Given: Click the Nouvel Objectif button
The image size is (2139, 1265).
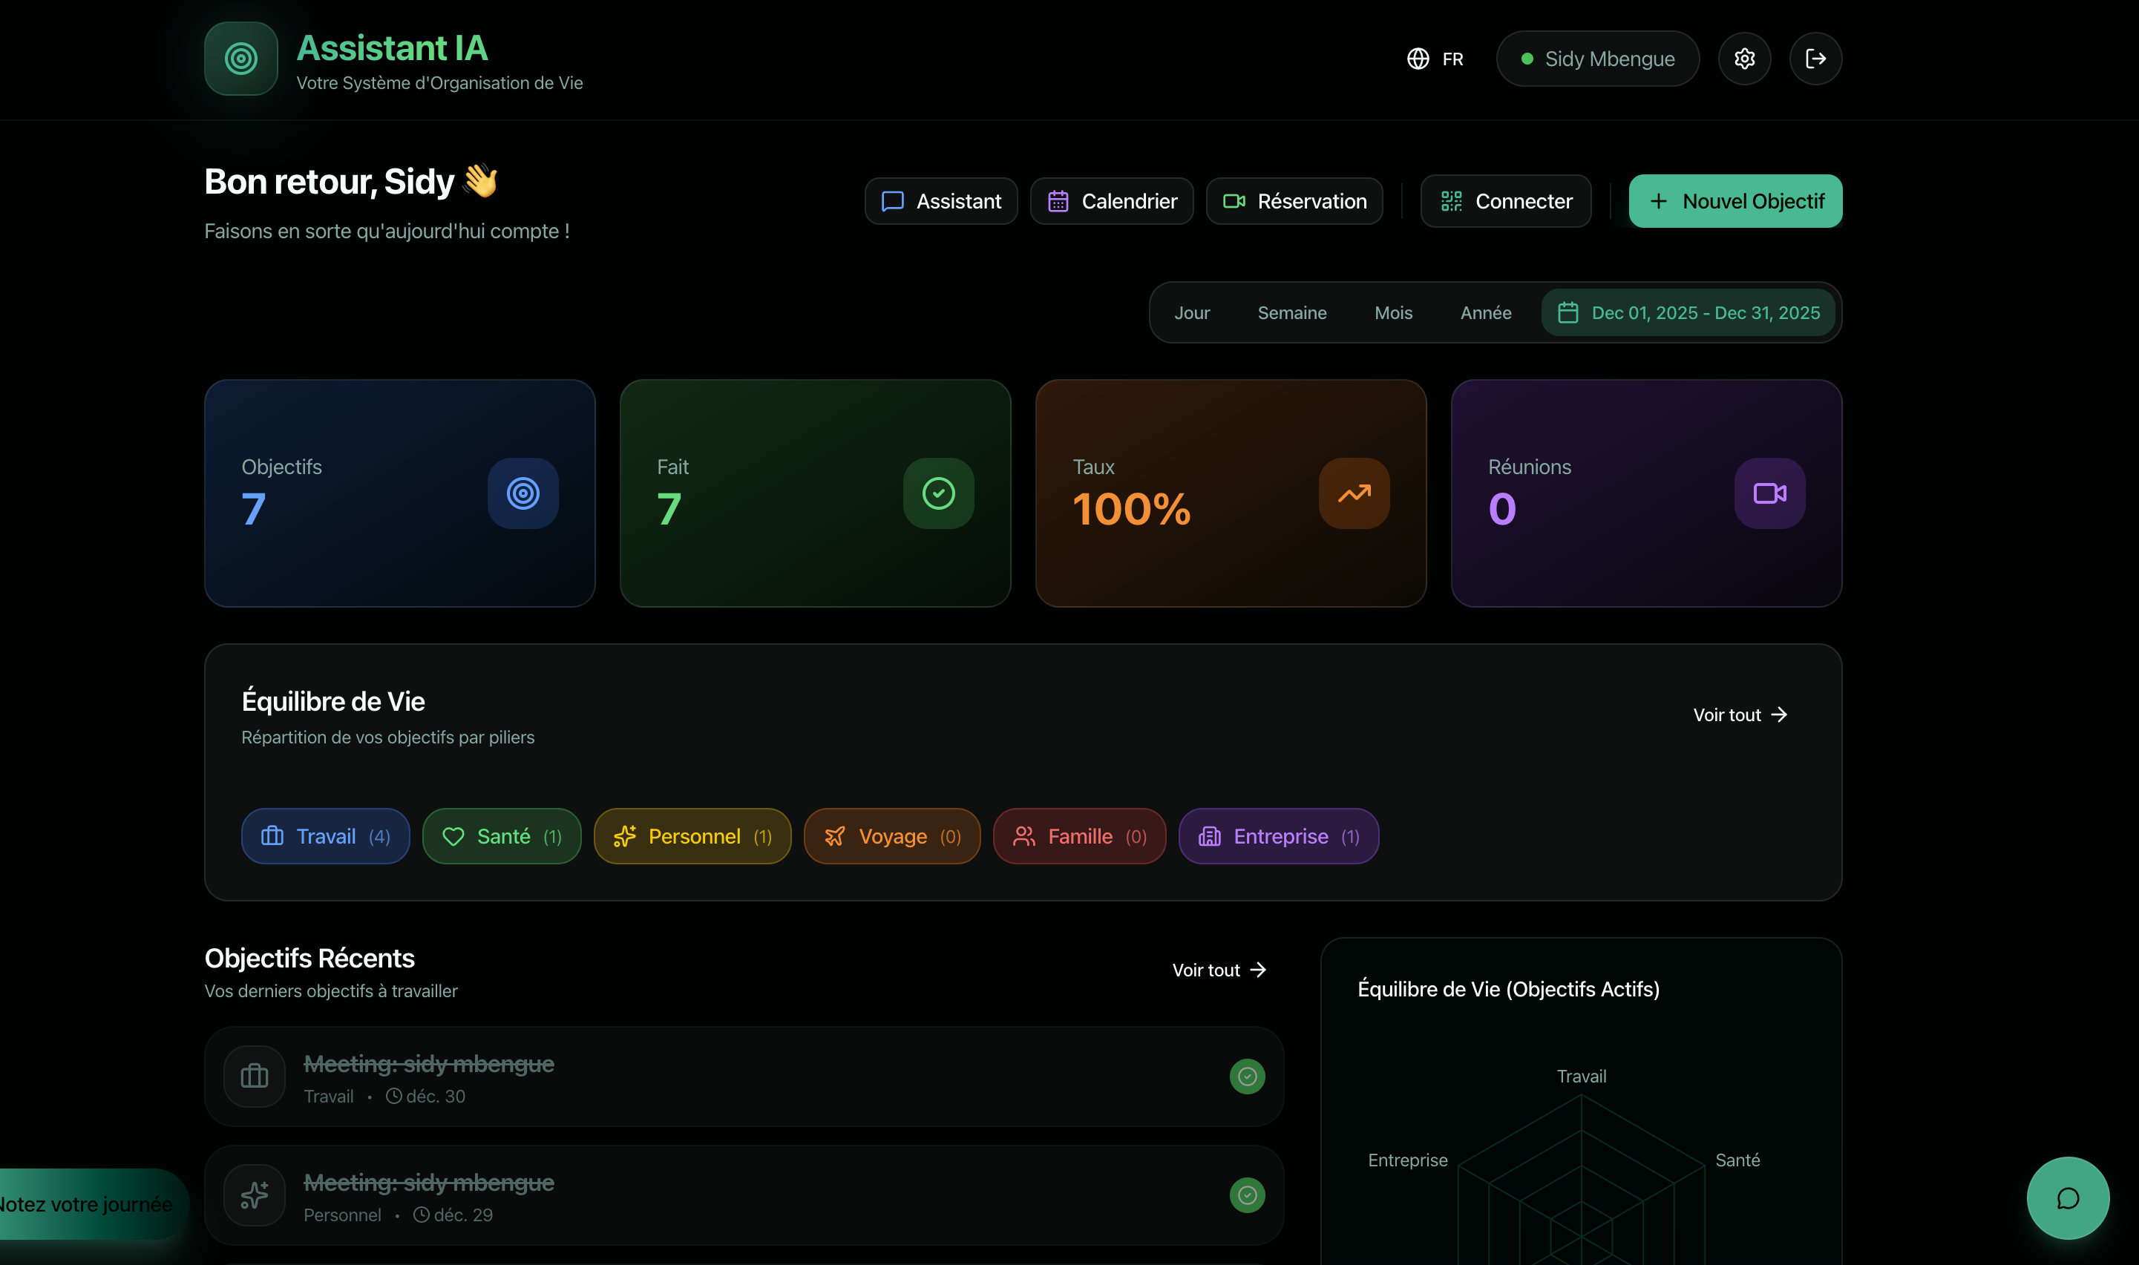Looking at the screenshot, I should point(1735,201).
